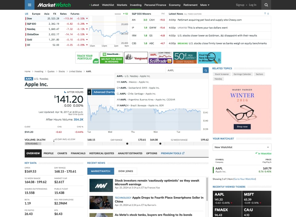Toggle the In Watchlist status for AAPL

tap(264, 153)
